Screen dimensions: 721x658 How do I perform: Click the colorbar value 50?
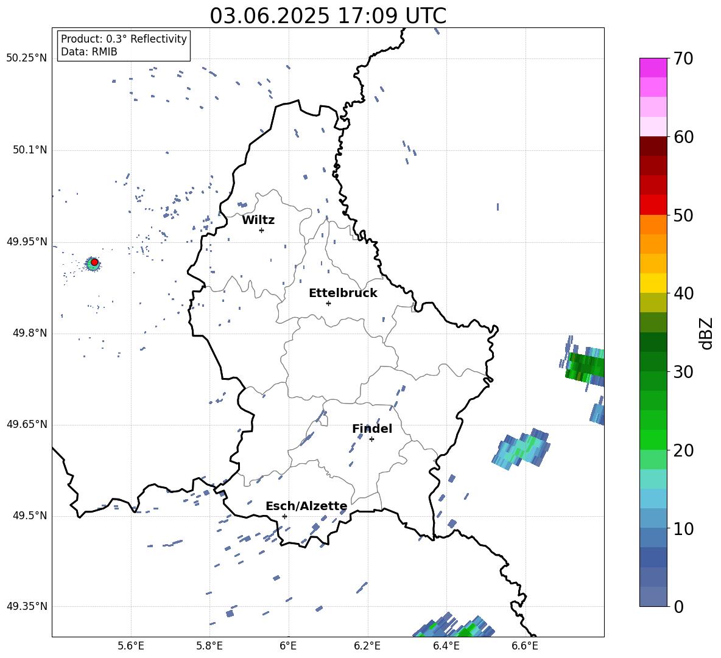point(683,215)
